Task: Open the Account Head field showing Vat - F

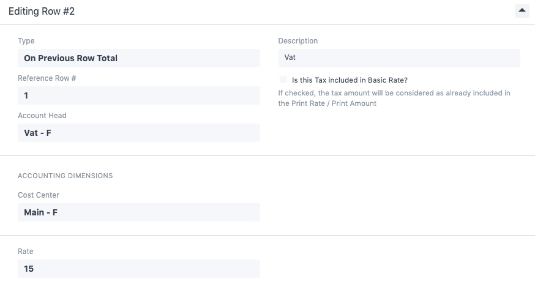Action: 138,133
